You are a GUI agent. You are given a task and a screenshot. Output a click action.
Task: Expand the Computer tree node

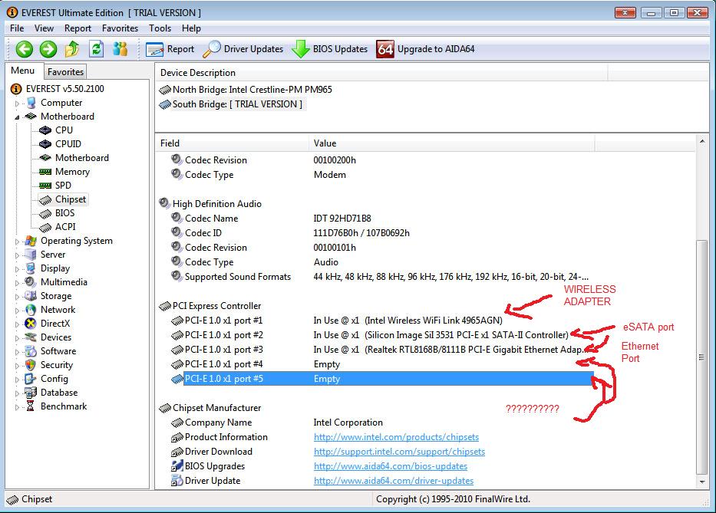pos(18,104)
